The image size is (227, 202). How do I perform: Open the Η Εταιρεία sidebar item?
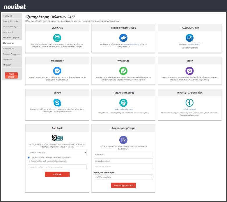pos(12,16)
